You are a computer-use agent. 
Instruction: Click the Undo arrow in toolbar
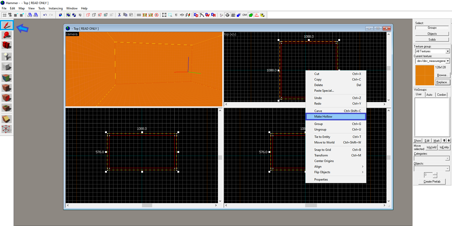coord(45,15)
